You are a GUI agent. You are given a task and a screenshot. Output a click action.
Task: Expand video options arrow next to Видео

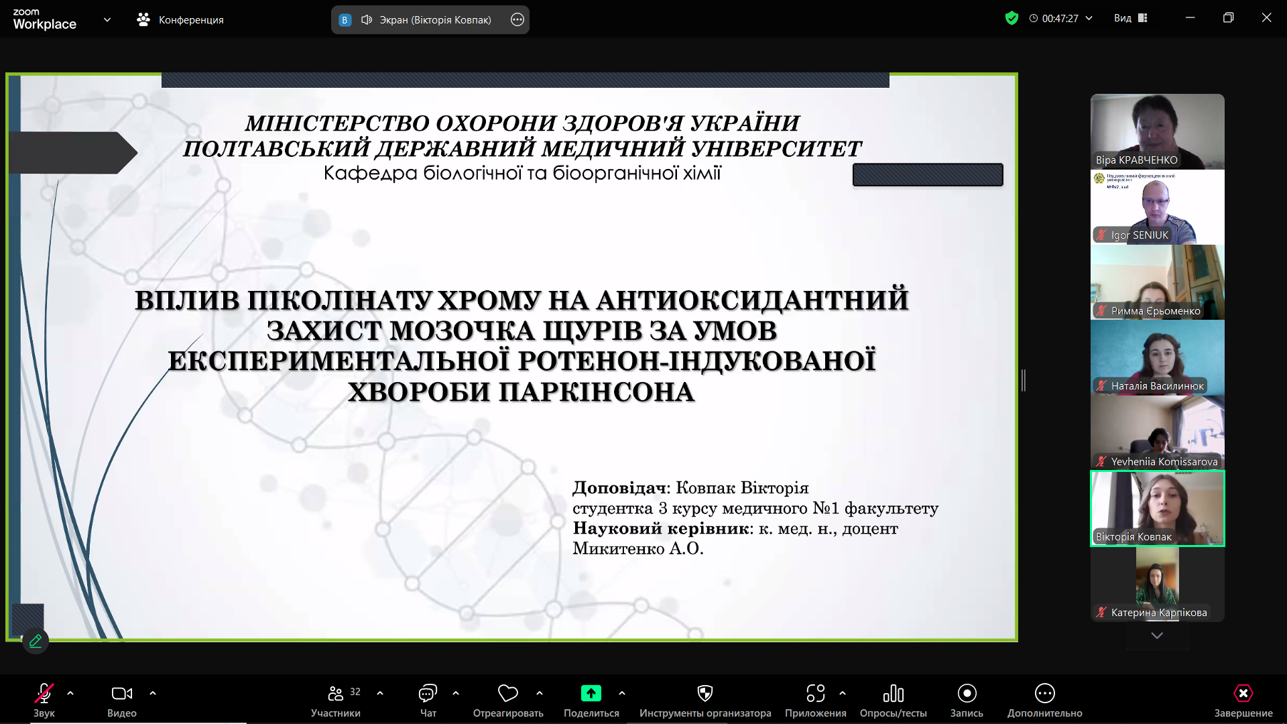(x=153, y=693)
